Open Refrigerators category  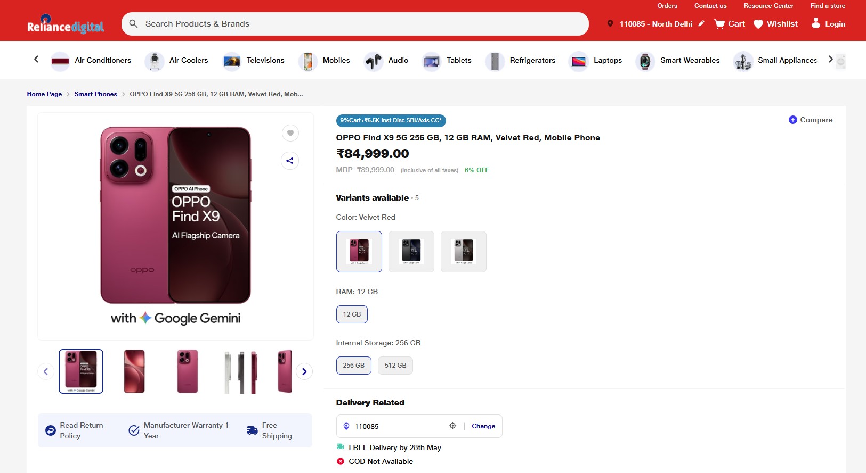pos(520,61)
